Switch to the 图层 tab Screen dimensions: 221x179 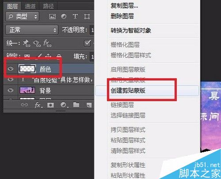point(12,6)
